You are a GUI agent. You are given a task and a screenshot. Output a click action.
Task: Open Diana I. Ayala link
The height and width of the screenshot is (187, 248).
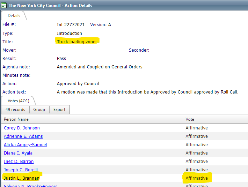18,153
